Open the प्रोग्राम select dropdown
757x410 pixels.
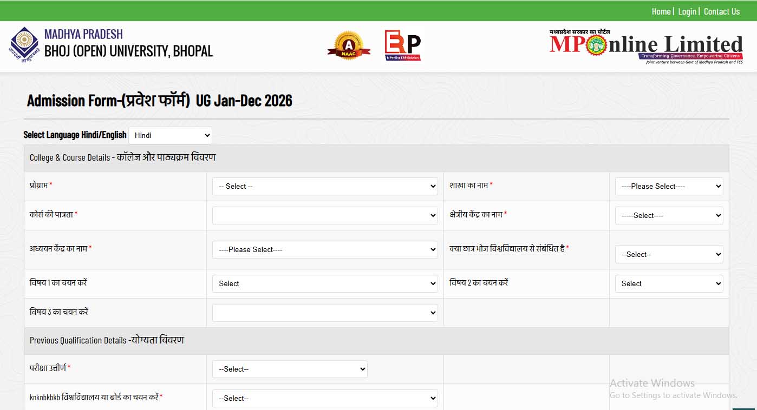(x=325, y=186)
